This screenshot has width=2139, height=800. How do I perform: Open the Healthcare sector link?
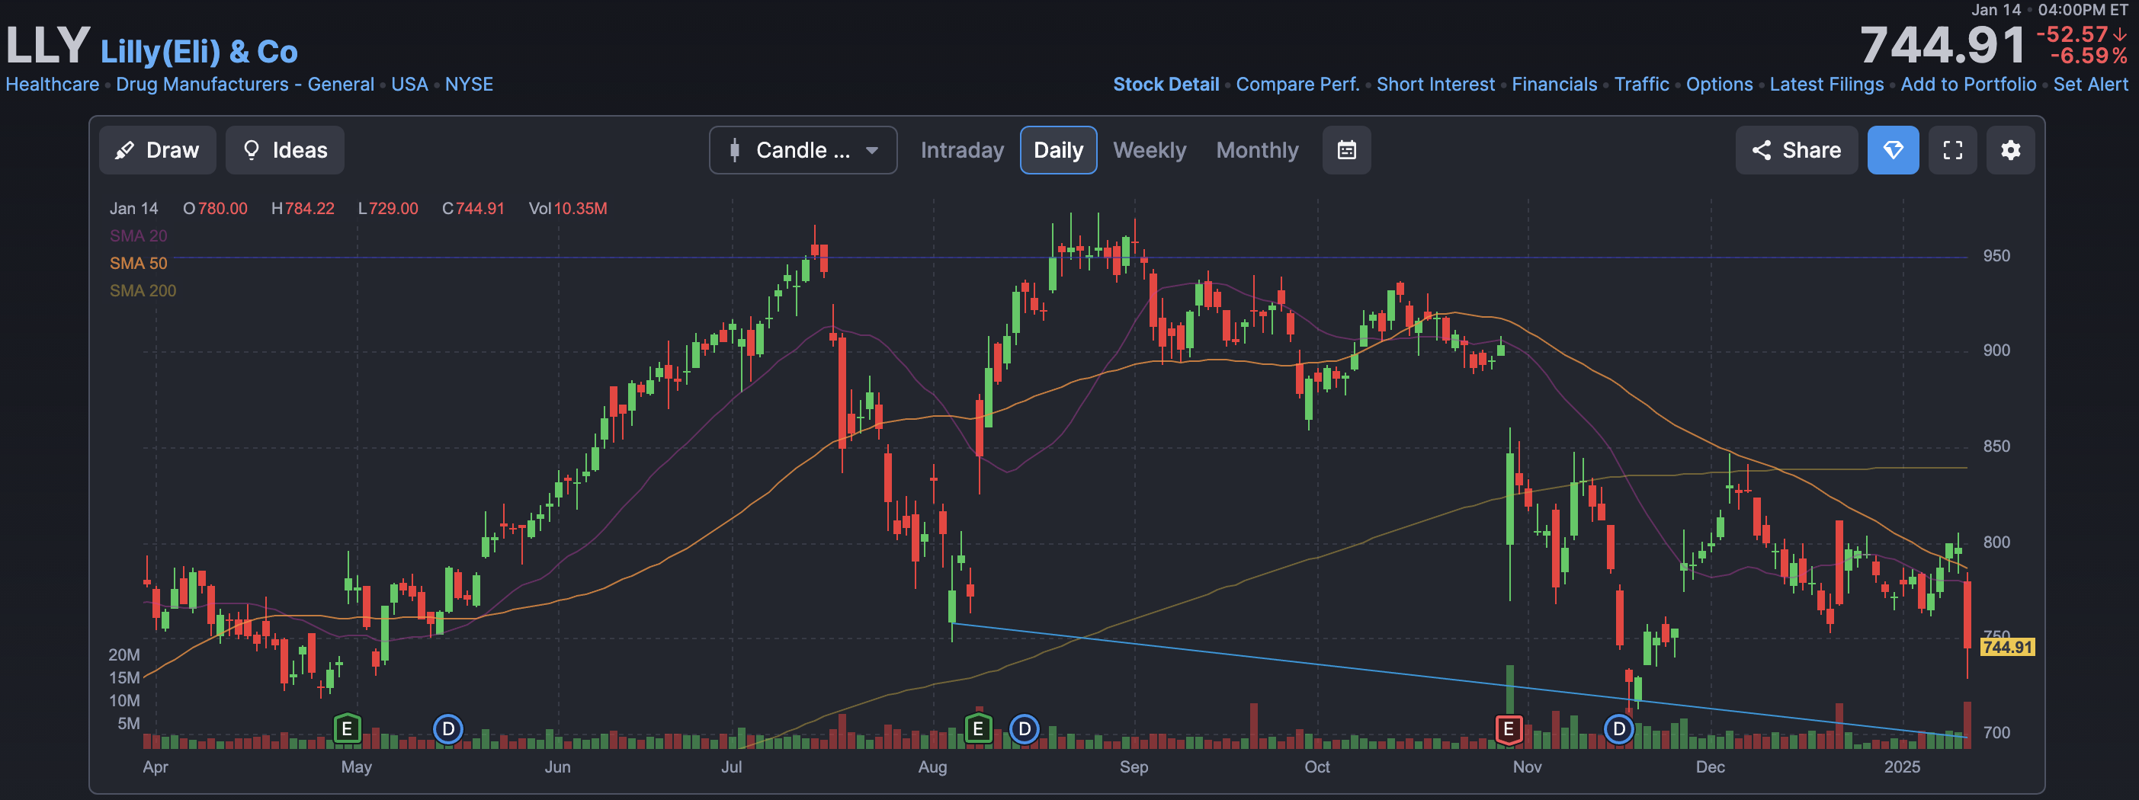(x=53, y=84)
